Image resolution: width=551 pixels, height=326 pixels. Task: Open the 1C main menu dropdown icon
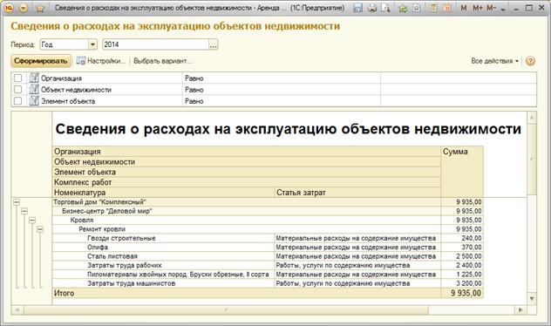(24, 8)
